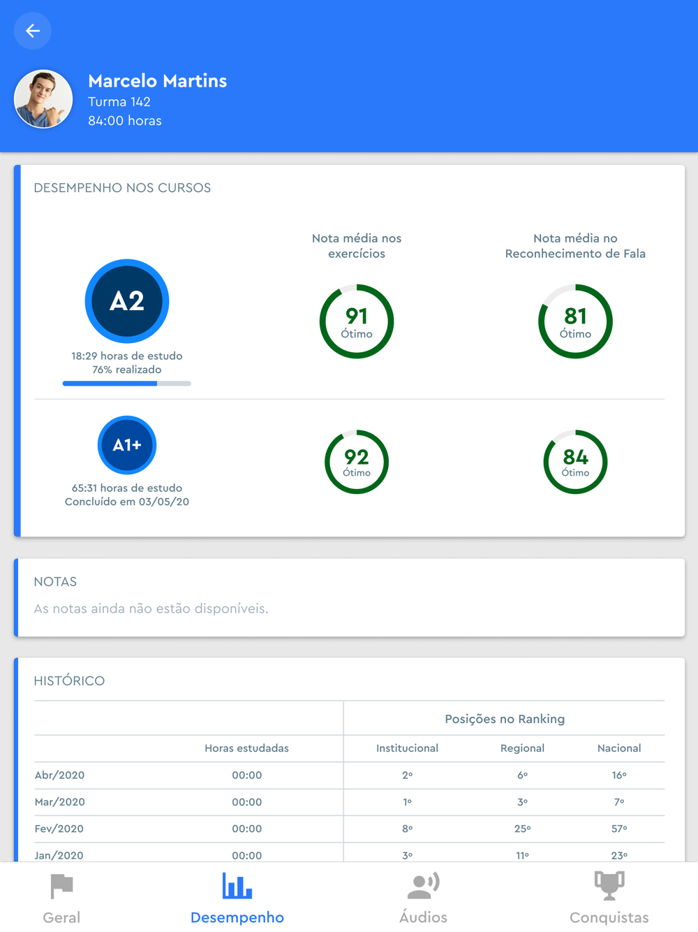The height and width of the screenshot is (932, 698).
Task: Click Mar/2020 Nacional rank 7º
Action: click(619, 802)
